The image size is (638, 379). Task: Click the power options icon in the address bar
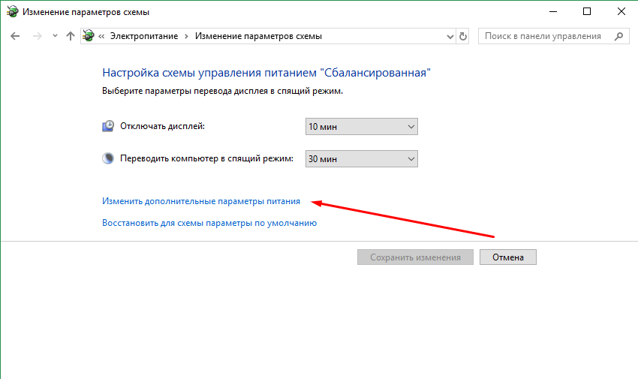tap(89, 36)
